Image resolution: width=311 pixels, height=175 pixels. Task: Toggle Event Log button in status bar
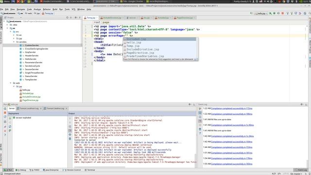pyautogui.click(x=301, y=170)
